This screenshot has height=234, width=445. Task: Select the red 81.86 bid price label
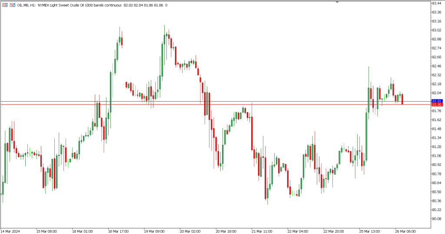[437, 104]
